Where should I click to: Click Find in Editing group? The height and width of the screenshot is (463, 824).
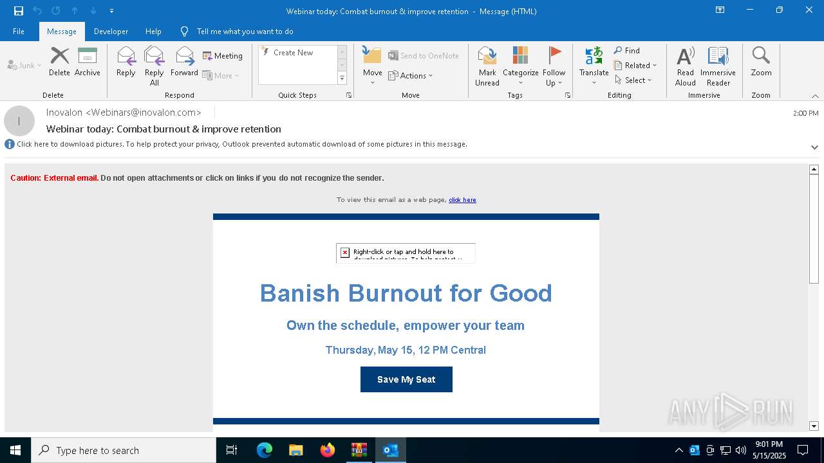tap(627, 51)
